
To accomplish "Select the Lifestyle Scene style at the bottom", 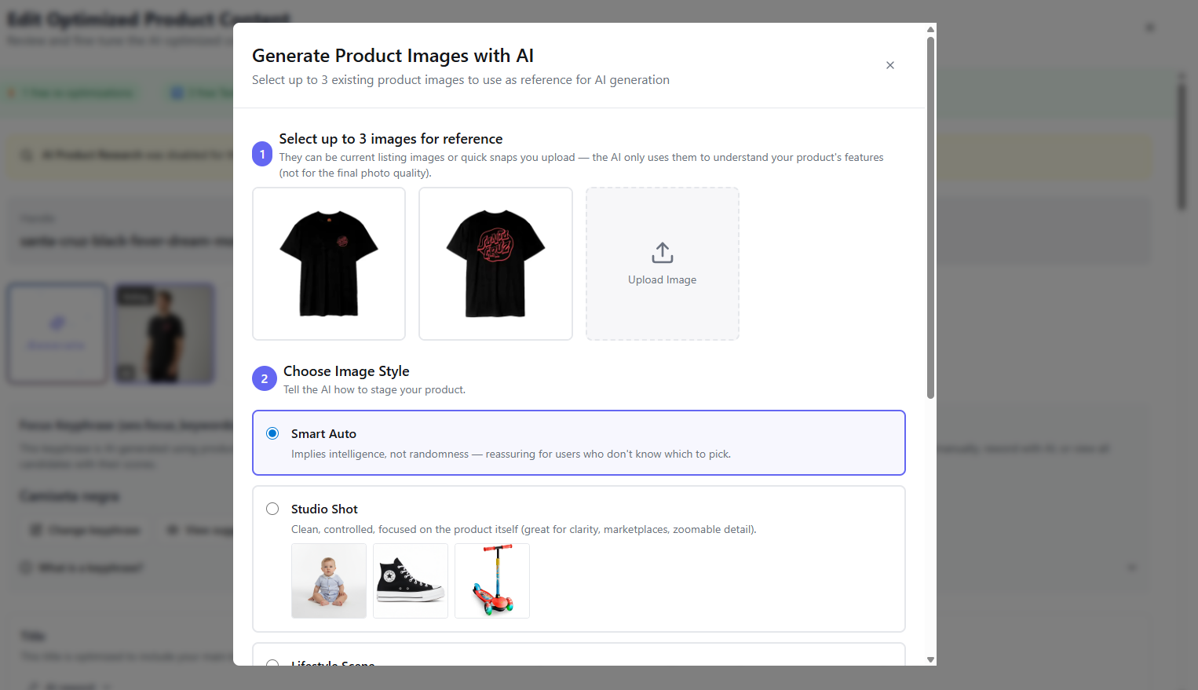I will pos(272,665).
